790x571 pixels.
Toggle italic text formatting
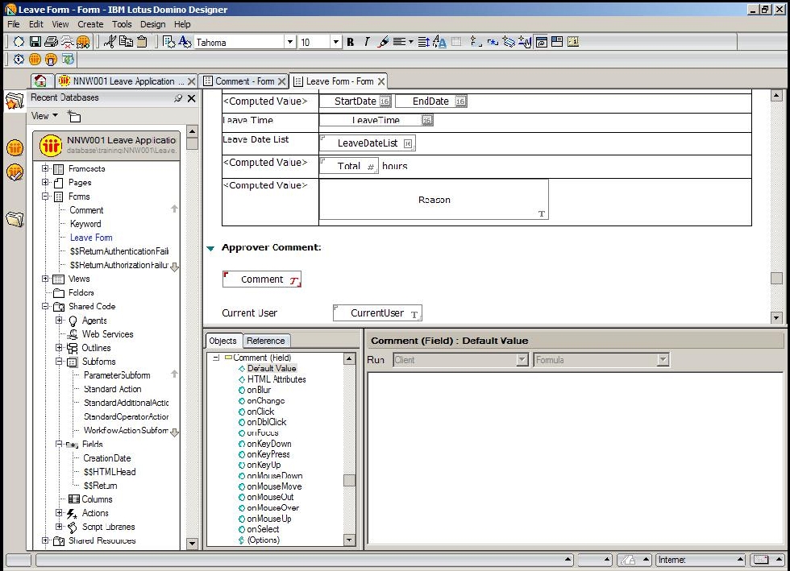pyautogui.click(x=366, y=43)
